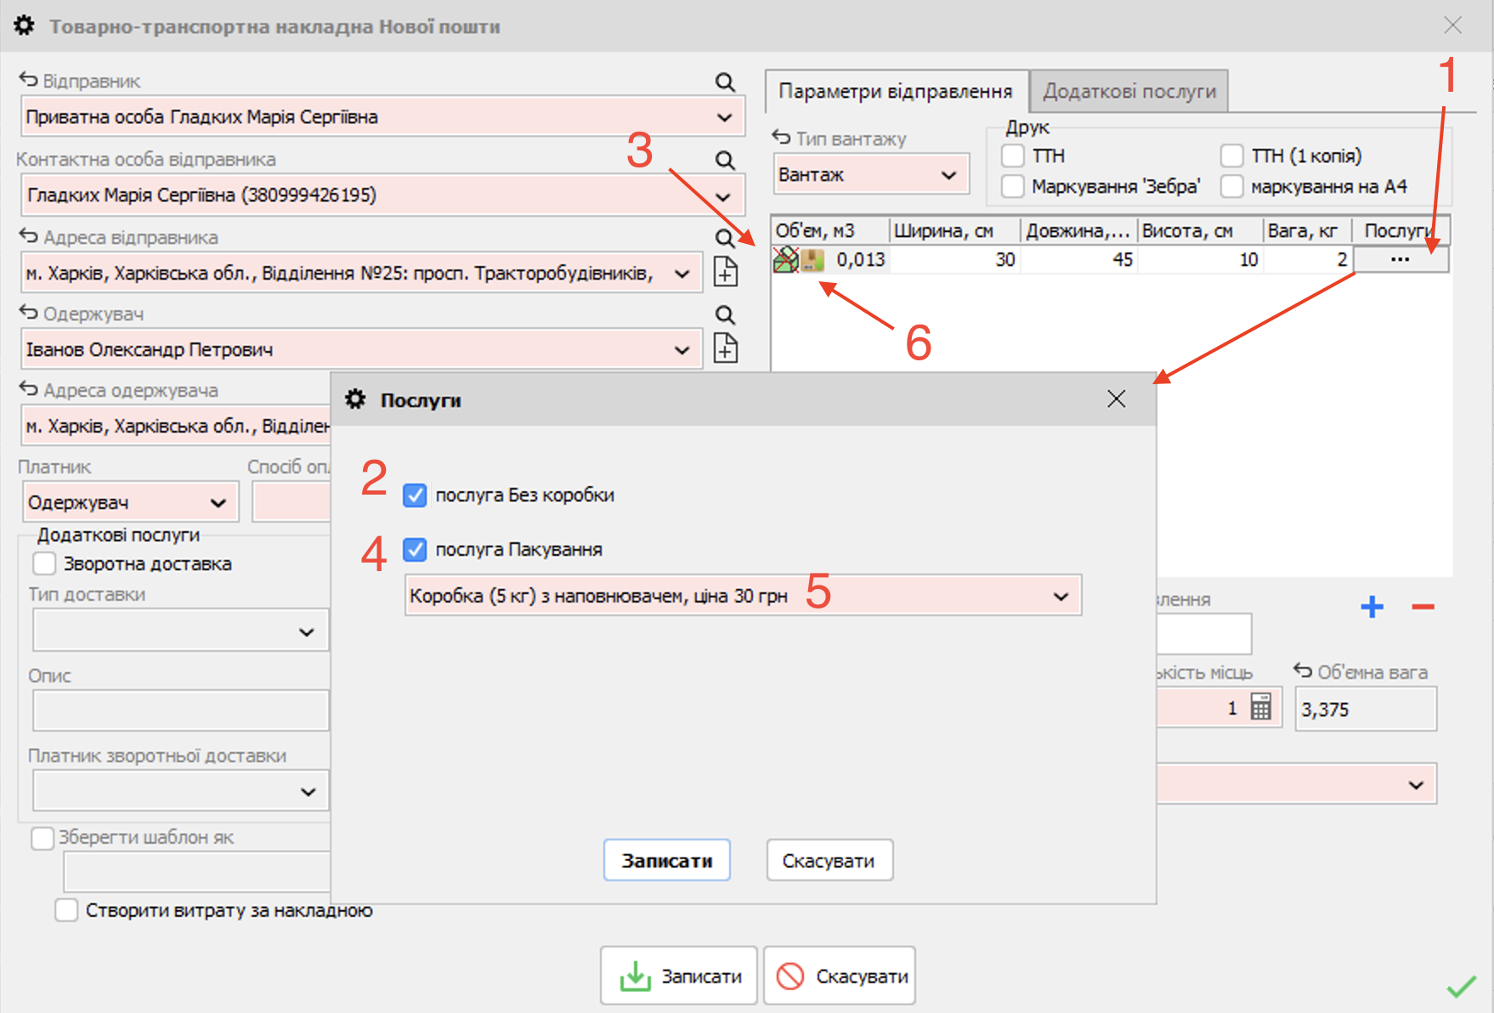The height and width of the screenshot is (1013, 1494).
Task: Click blue plus to add cargo row
Action: point(1372,607)
